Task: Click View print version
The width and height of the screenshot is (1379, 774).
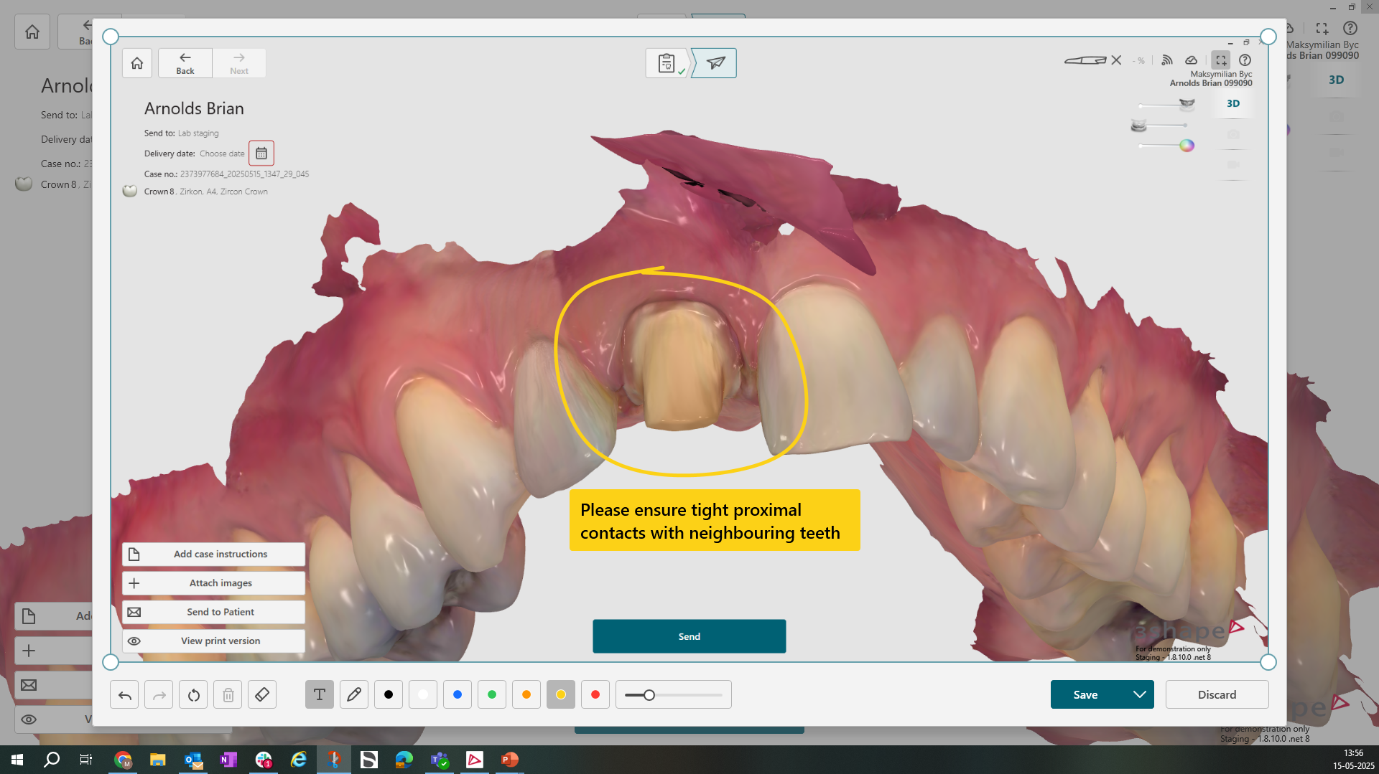Action: 213,641
